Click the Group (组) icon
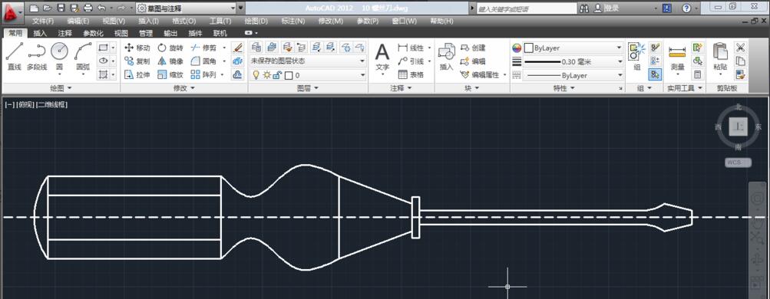The height and width of the screenshot is (299, 770). point(637,57)
